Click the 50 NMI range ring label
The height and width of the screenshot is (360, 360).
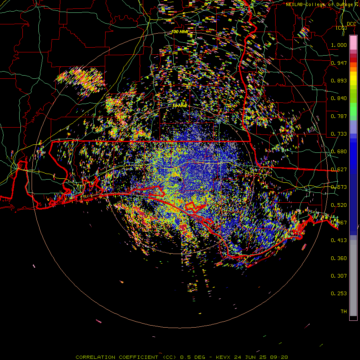pyautogui.click(x=180, y=106)
